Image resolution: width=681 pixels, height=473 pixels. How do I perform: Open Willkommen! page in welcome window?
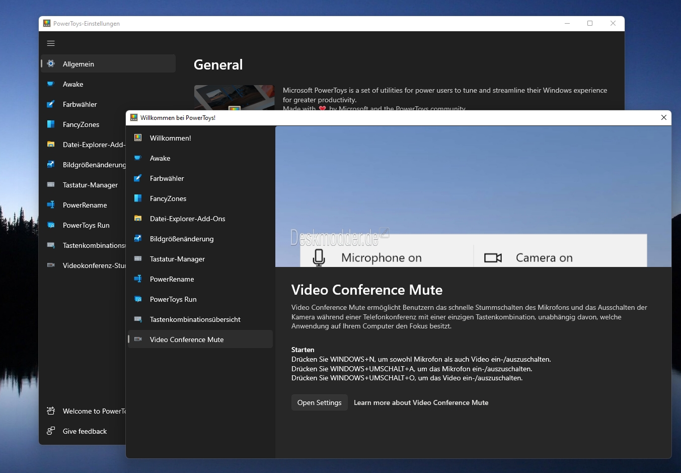(200, 138)
